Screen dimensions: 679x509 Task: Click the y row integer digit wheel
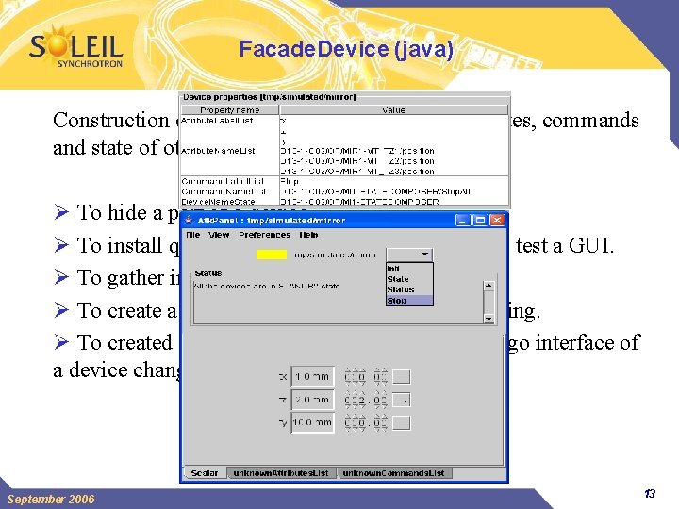(x=356, y=422)
